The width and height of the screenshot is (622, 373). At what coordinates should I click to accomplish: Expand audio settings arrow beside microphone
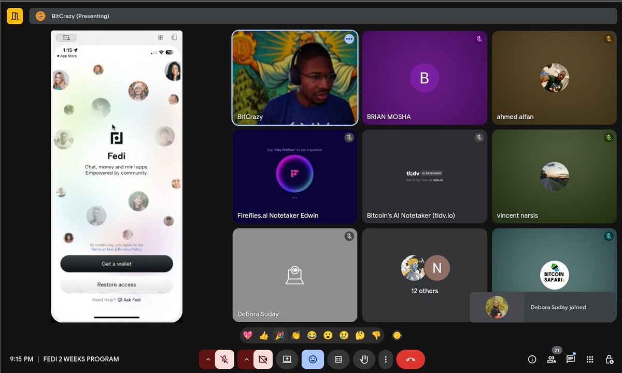tap(208, 359)
